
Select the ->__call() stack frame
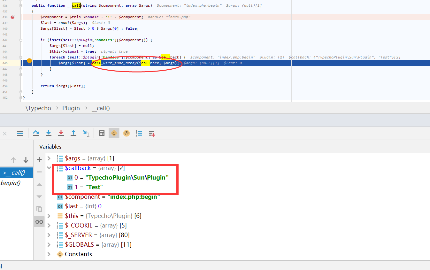[x=16, y=173]
